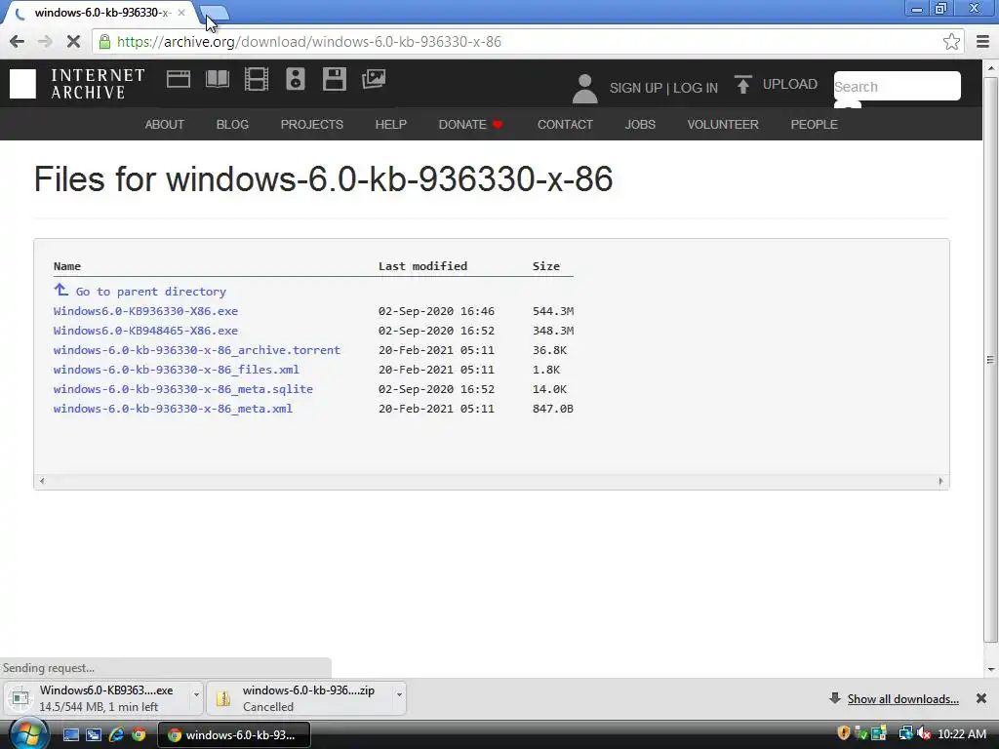
Task: Click the Internet Archive Search field
Action: [x=898, y=86]
